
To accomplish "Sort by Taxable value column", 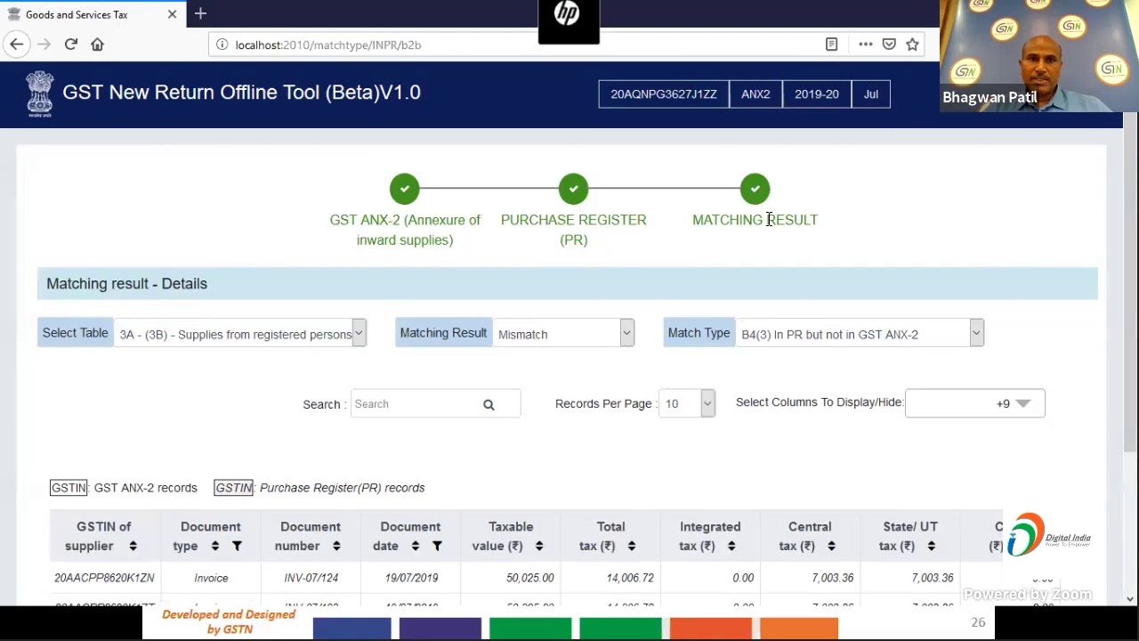I will [539, 547].
